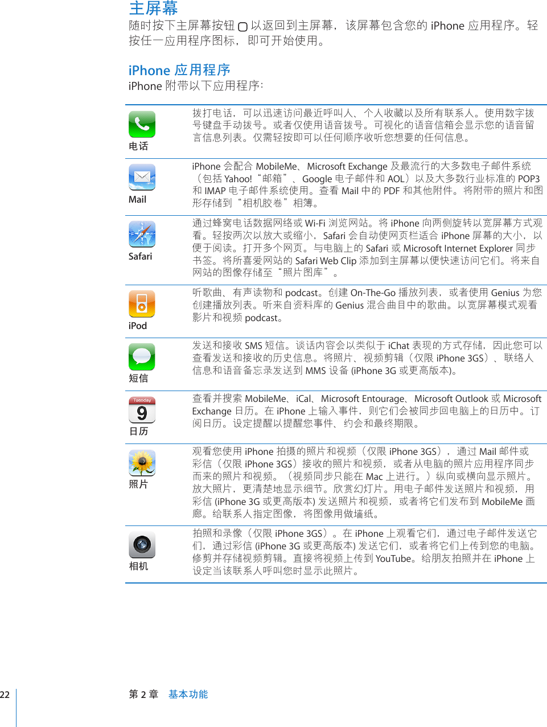Viewport: 547px width, 727px height.
Task: Click the text starting 发送和接收 SMS 短信
Action: point(367,358)
